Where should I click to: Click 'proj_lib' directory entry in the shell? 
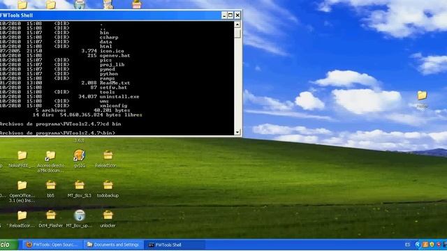112,65
